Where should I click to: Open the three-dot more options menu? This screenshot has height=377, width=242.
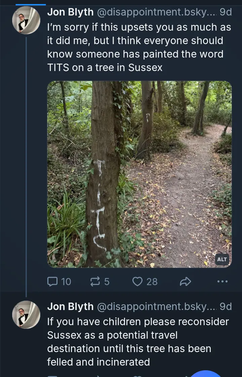[222, 281]
